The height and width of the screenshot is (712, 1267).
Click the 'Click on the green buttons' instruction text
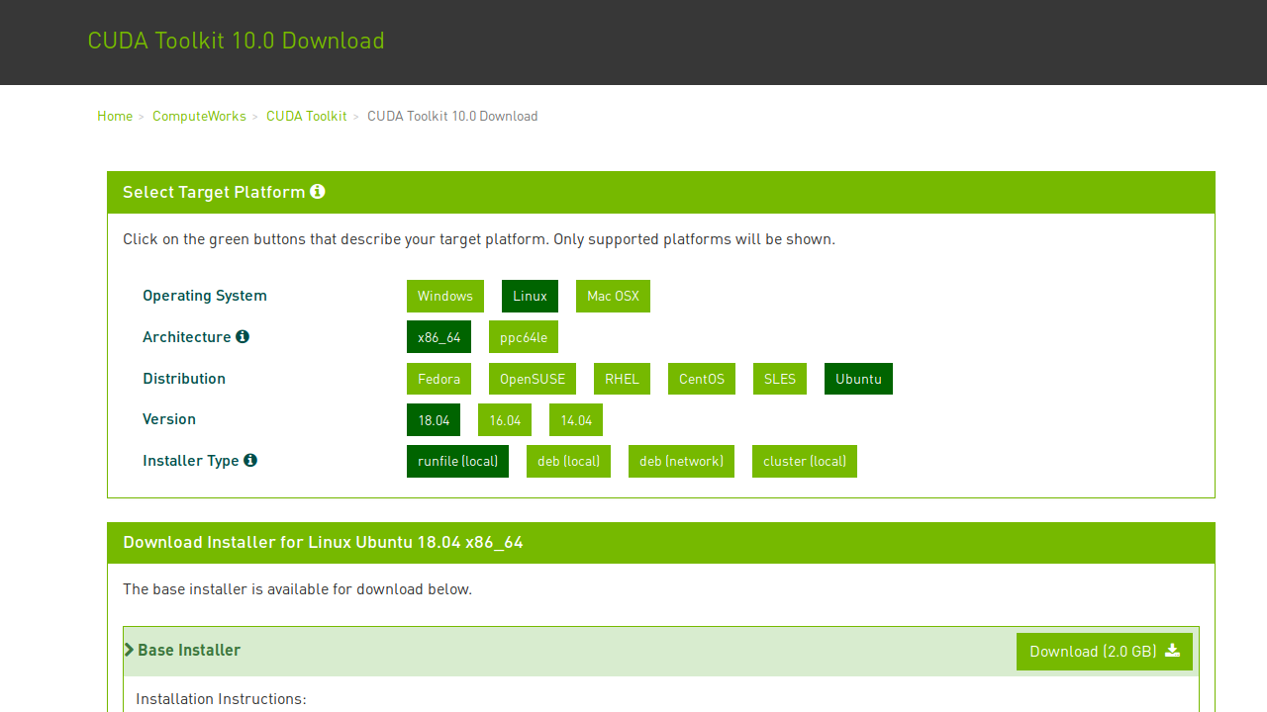(479, 239)
